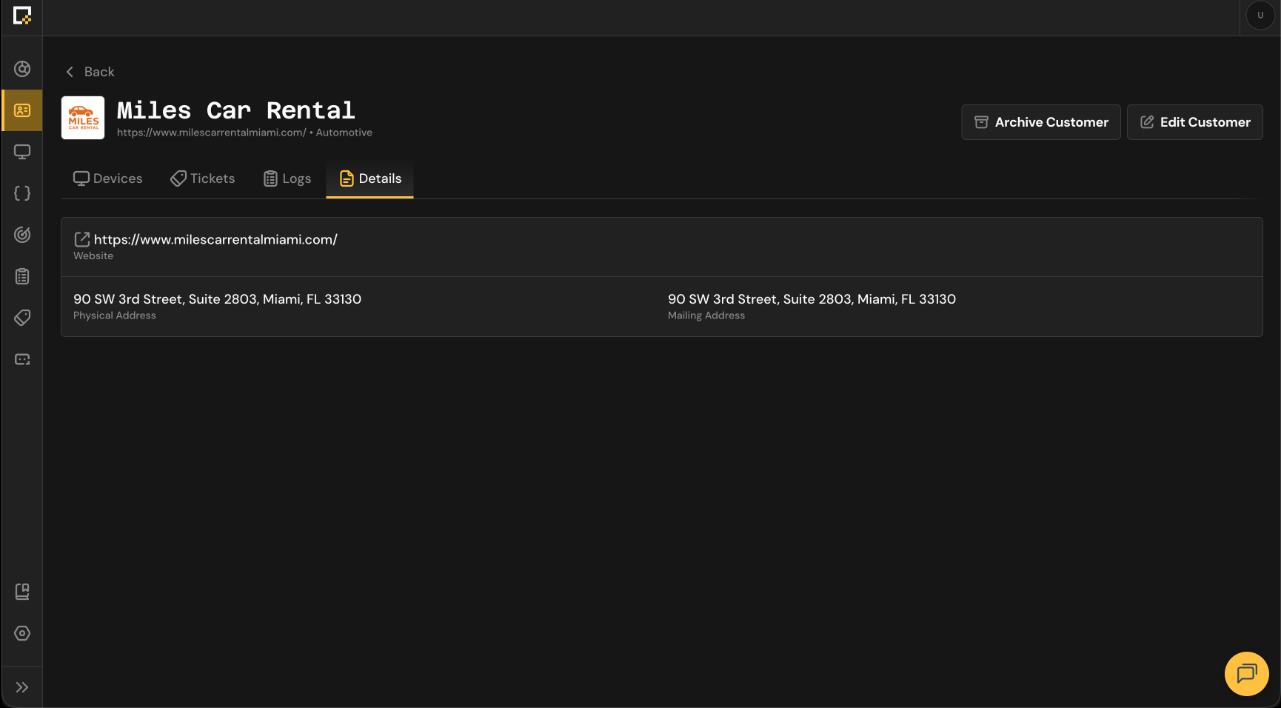Open the documentation book sidebar icon
1281x708 pixels.
click(22, 592)
